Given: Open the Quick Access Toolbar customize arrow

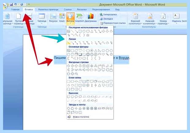Looking at the screenshot, I should pos(29,4).
